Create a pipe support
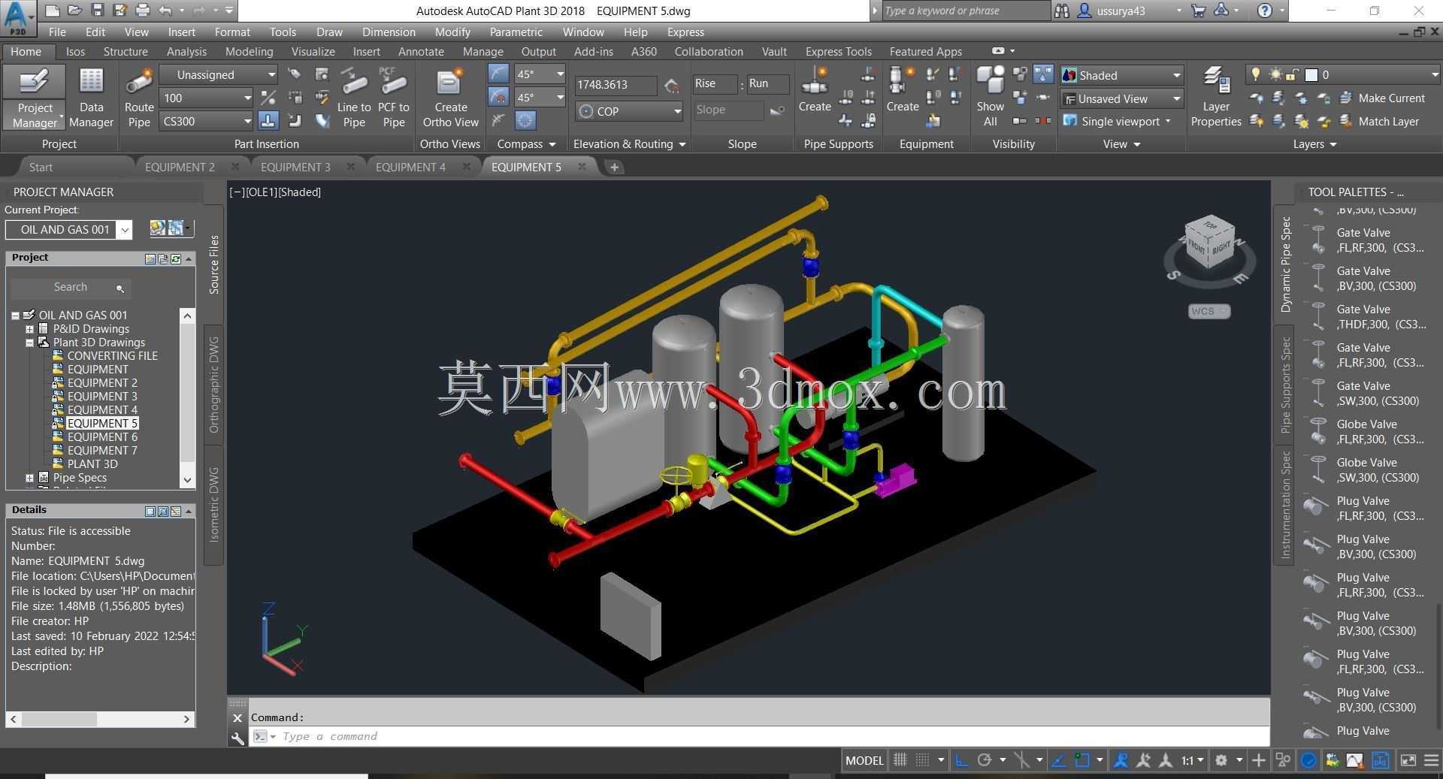Viewport: 1443px width, 779px height. pyautogui.click(x=815, y=90)
